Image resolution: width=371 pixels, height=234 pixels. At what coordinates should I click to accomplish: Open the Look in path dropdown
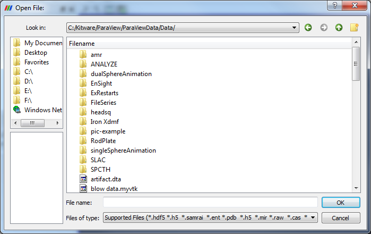tap(294, 28)
